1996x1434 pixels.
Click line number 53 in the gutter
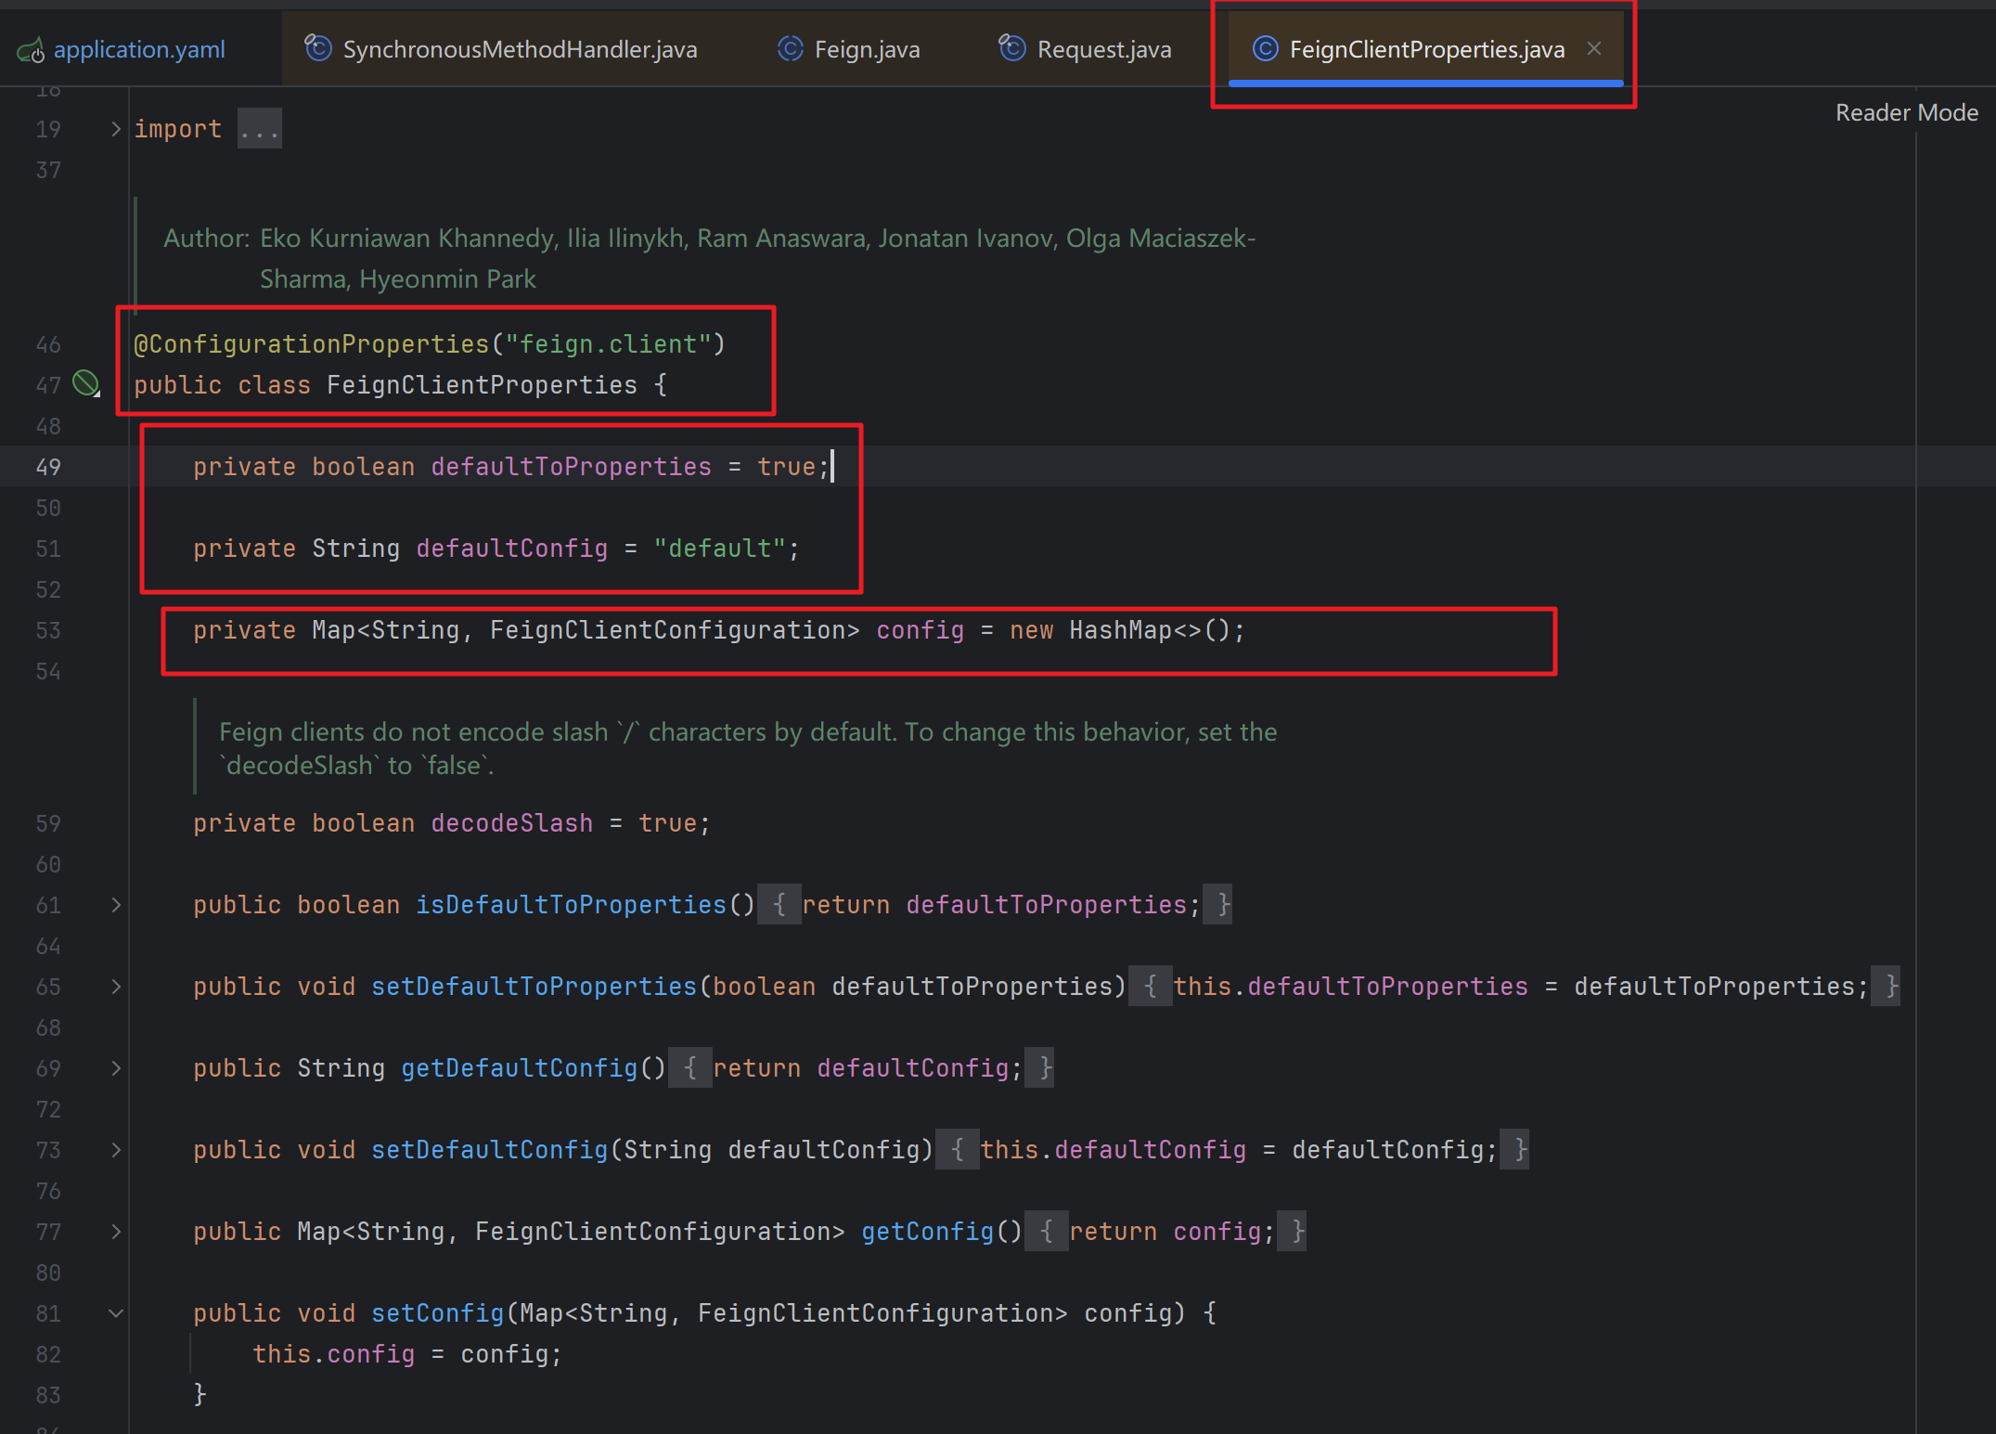tap(48, 630)
